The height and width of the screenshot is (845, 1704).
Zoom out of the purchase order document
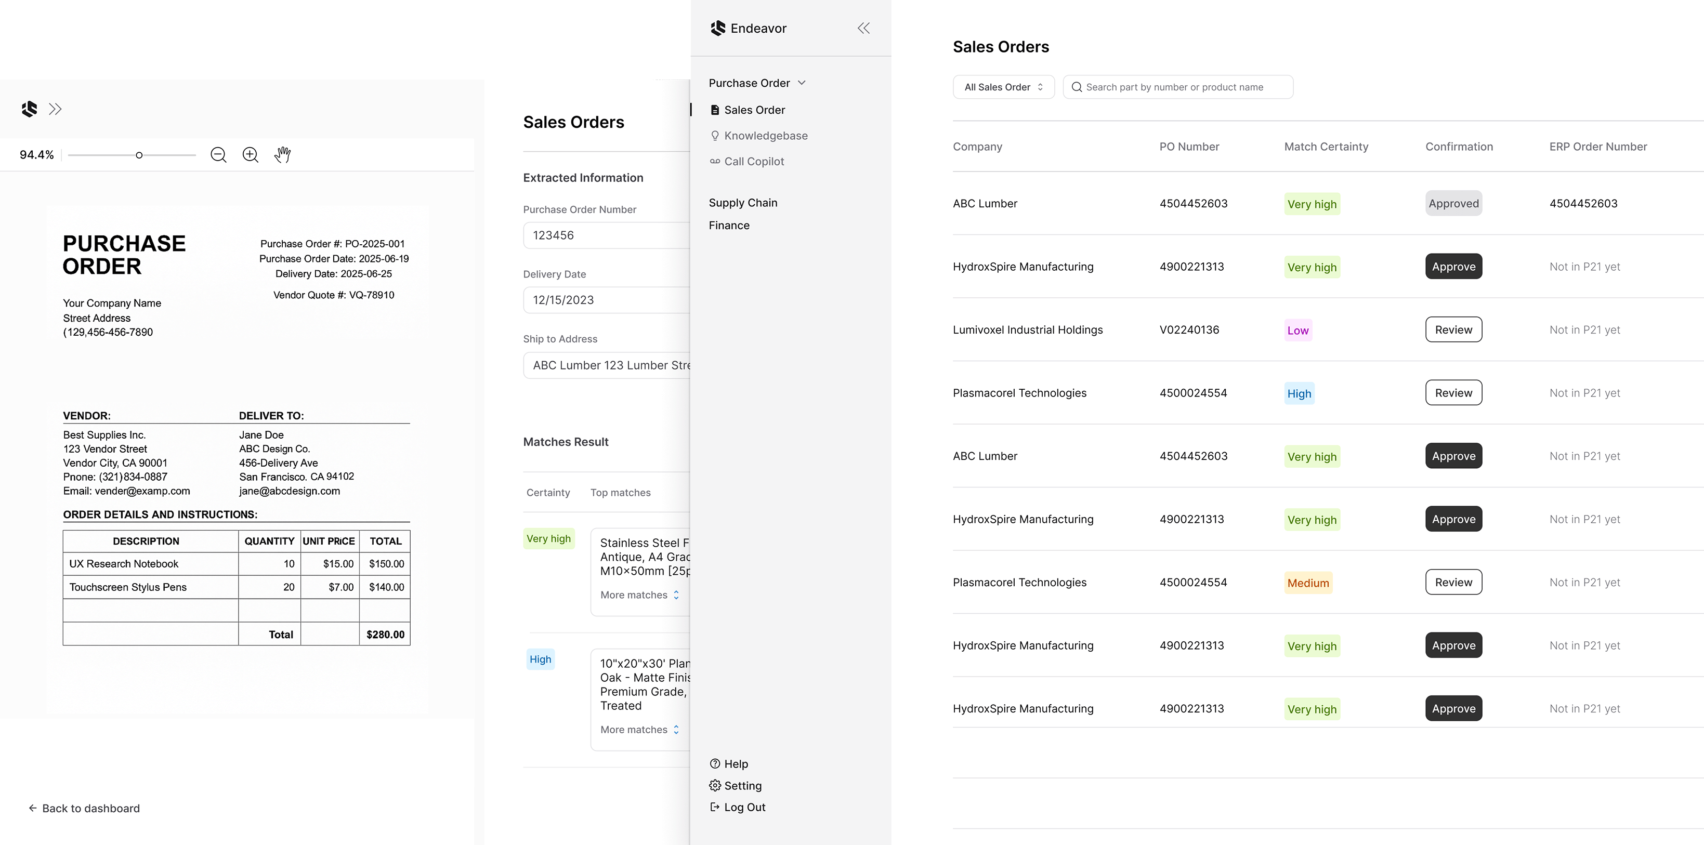point(218,155)
